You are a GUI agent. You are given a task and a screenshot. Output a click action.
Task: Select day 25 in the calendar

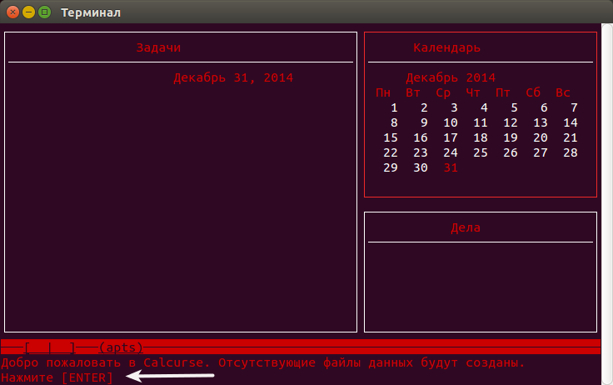[x=481, y=152]
